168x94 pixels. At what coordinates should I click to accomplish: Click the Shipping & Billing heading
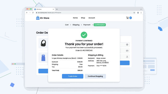click(96, 55)
